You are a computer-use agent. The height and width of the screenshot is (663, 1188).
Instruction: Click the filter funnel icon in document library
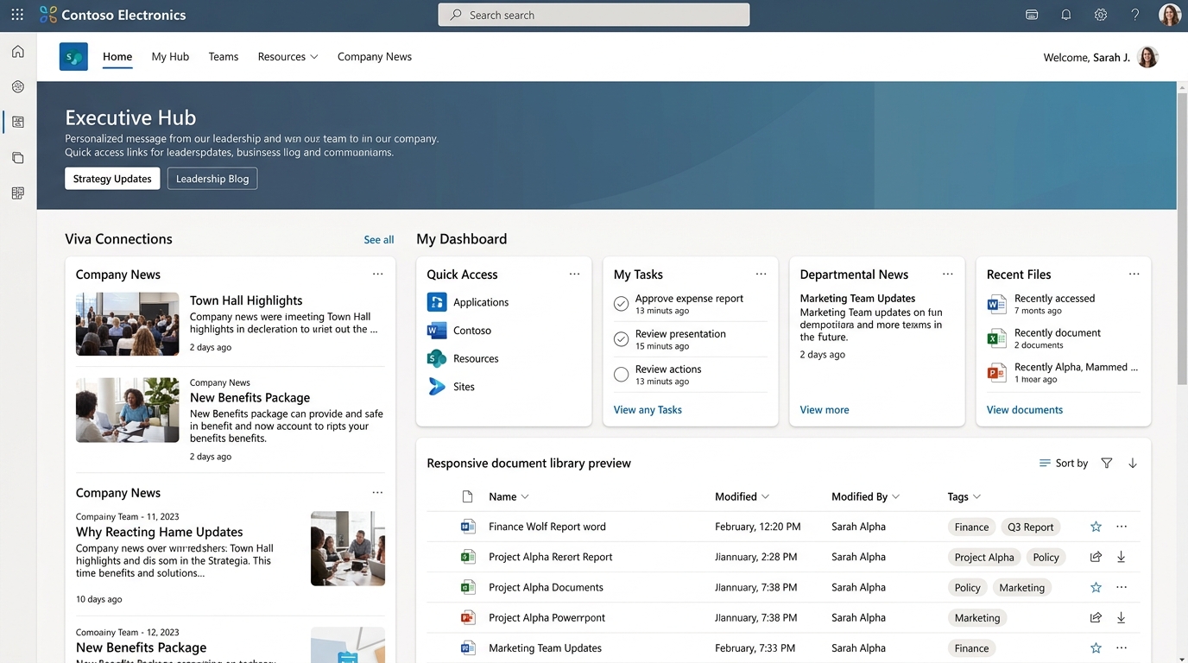(1107, 464)
